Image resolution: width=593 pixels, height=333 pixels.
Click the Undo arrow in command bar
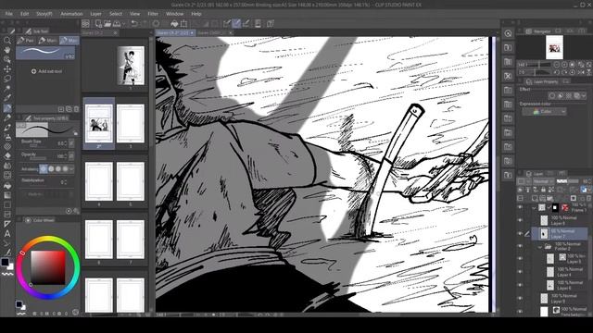pos(134,24)
